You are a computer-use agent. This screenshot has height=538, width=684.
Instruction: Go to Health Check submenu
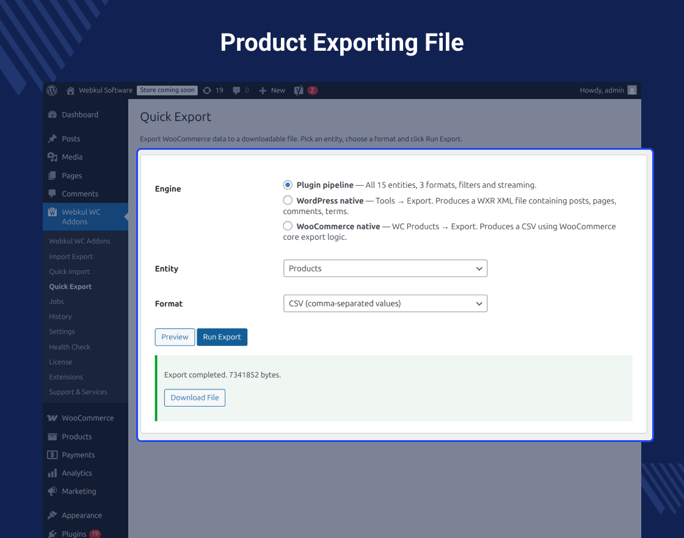70,347
